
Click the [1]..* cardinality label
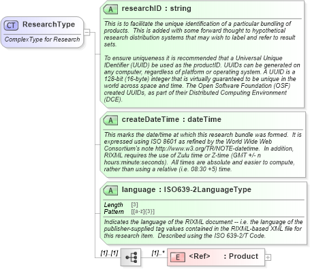click(158, 253)
